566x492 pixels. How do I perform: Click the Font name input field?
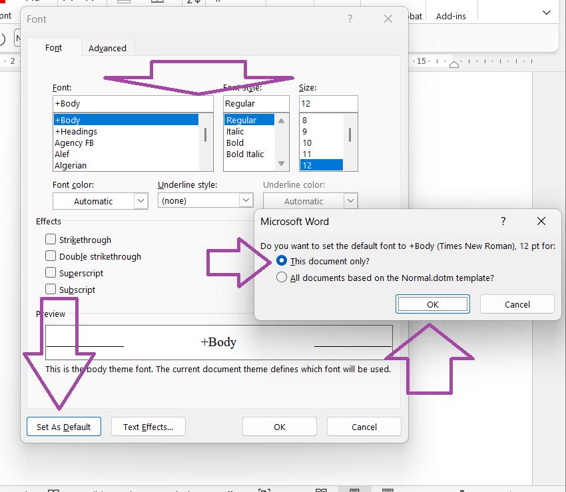click(133, 104)
